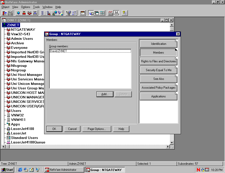The height and width of the screenshot is (173, 225).
Task: Click the LaserJet4100 printer icon in tree
Action: (9, 129)
